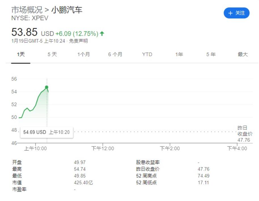Click the 下午4:00 axis label

237,148
